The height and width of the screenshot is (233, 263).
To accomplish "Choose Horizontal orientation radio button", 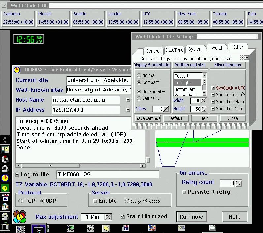I will click(139, 91).
